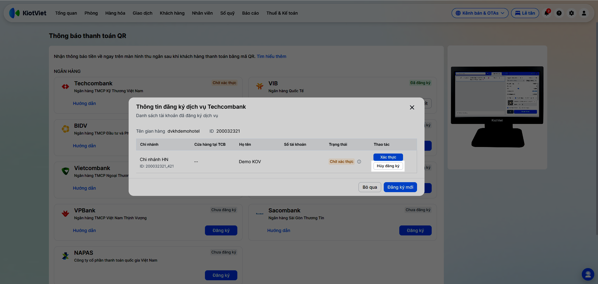Open the Hàng hóa menu
Screen dimensions: 598x284
(115, 13)
